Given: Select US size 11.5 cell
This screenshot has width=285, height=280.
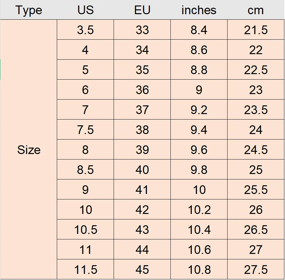Looking at the screenshot, I should pos(85,270).
